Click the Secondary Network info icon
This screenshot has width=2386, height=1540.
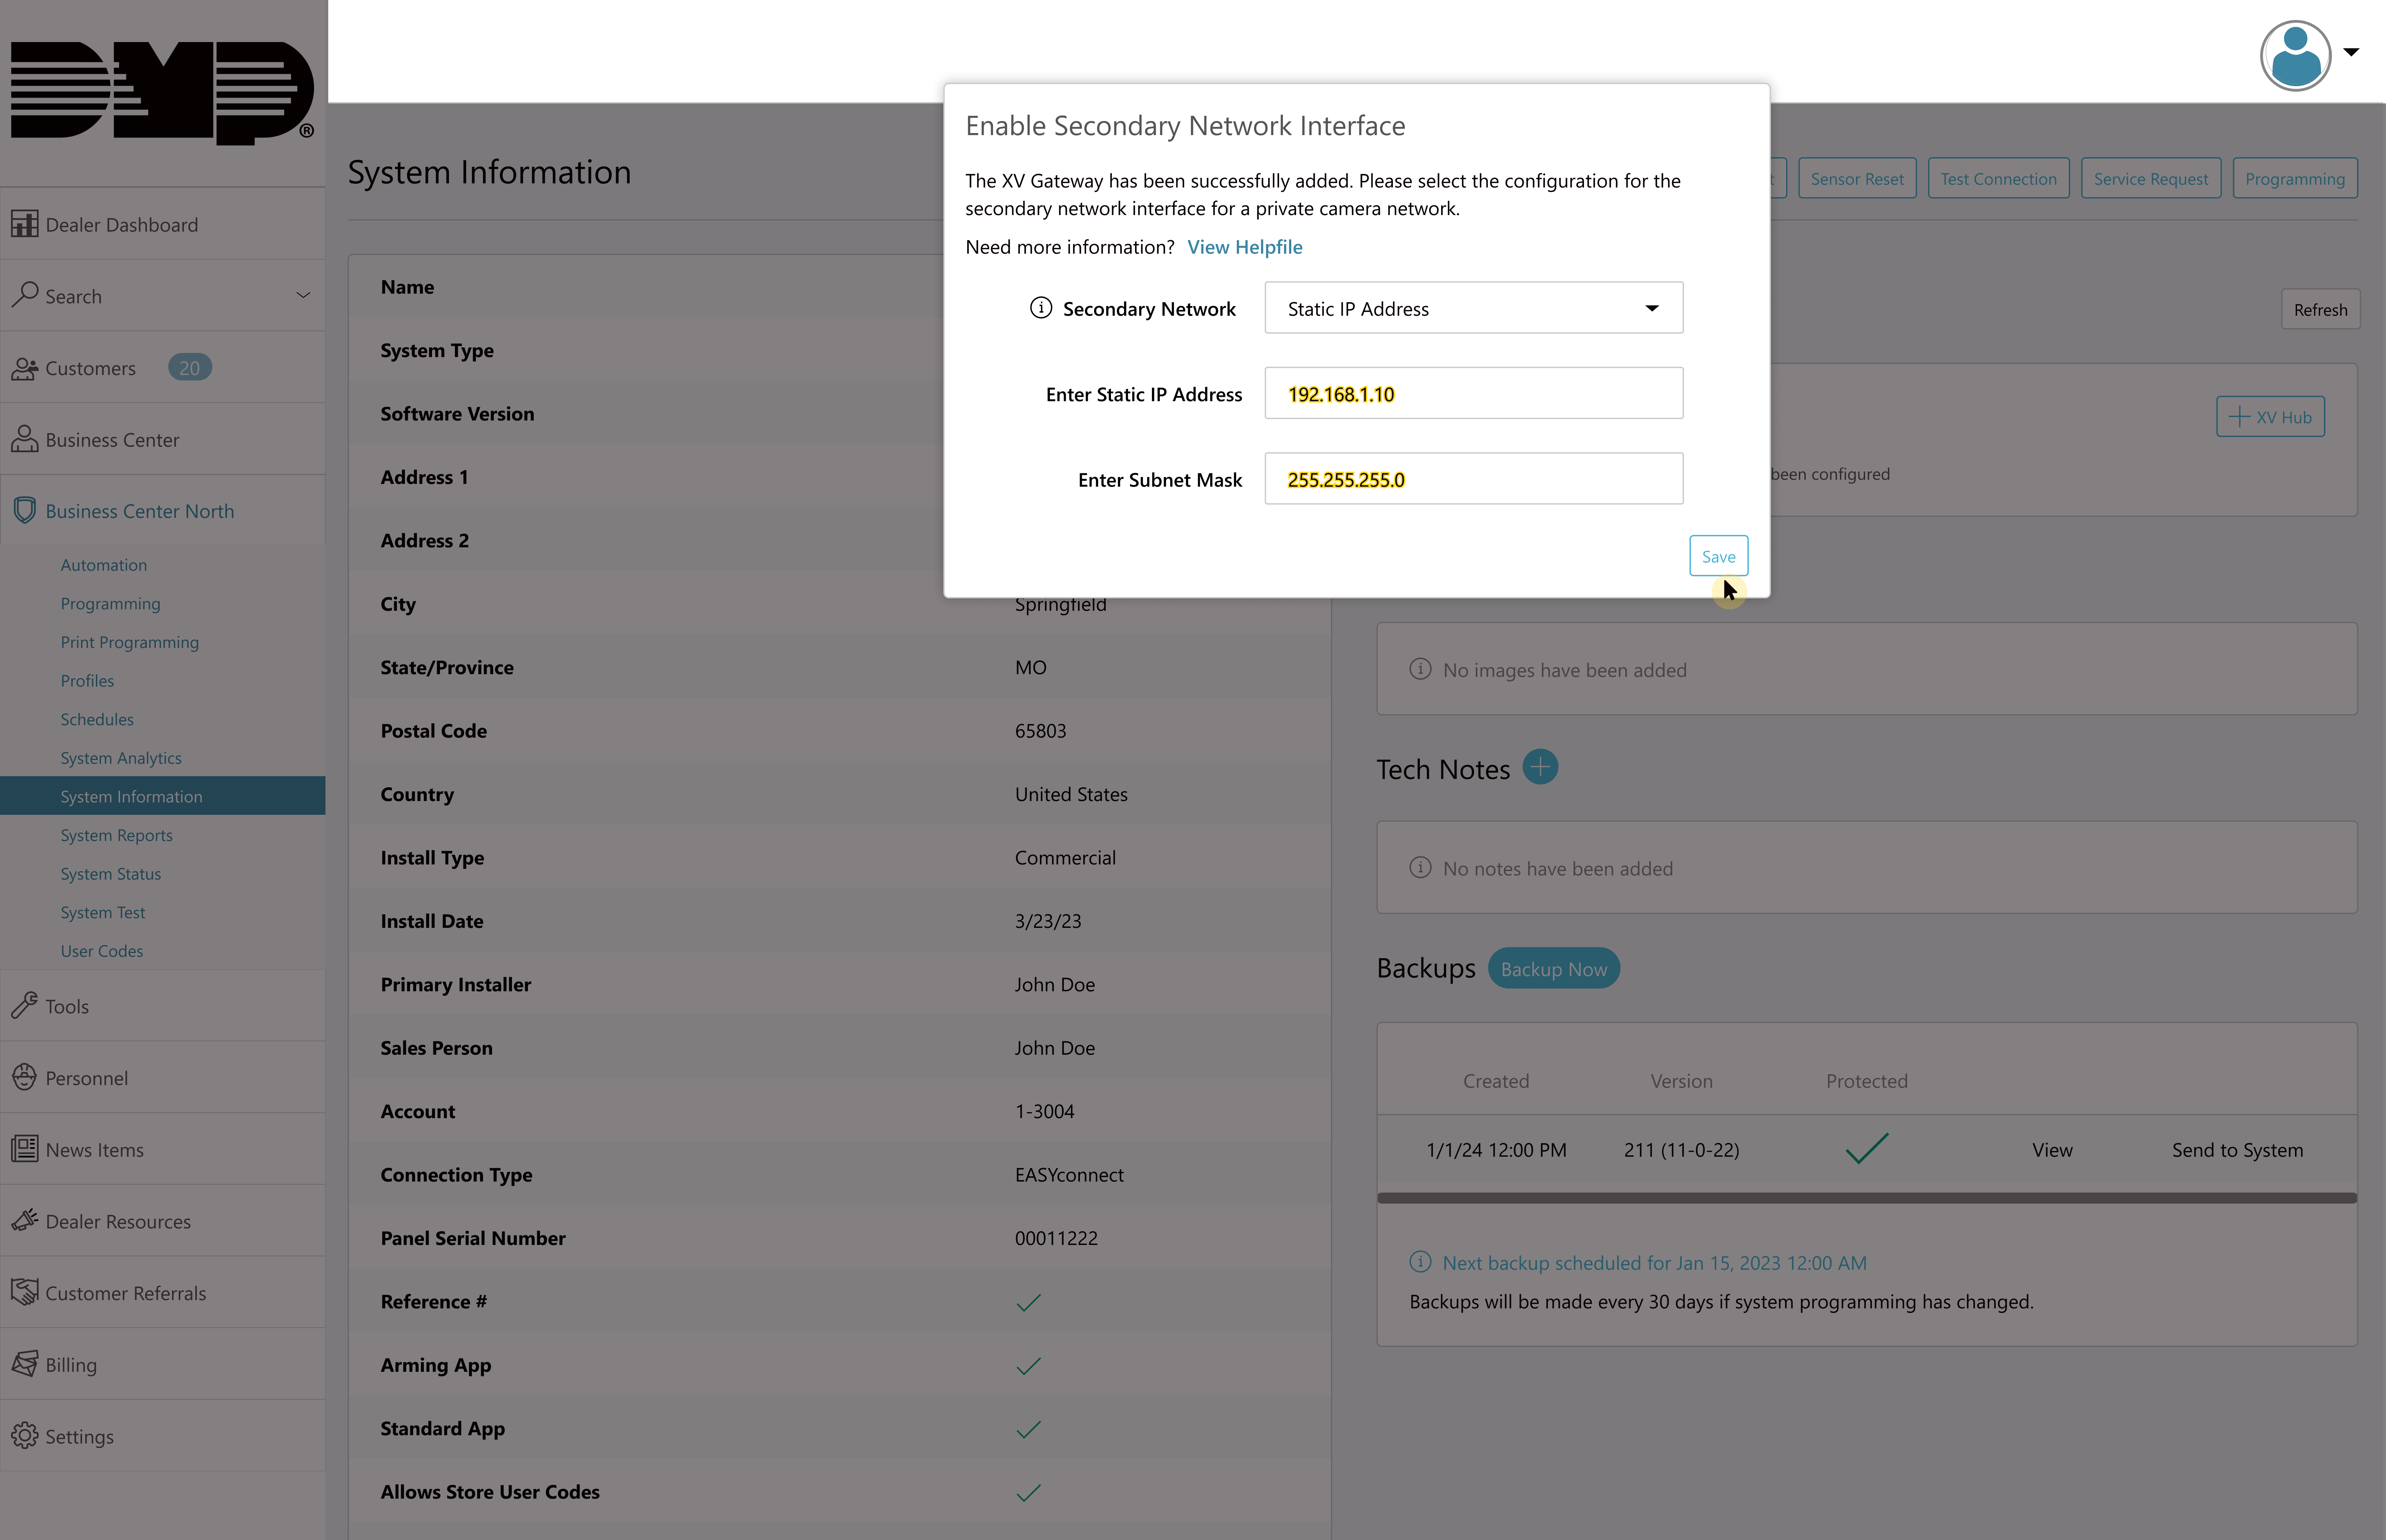pyautogui.click(x=1041, y=308)
